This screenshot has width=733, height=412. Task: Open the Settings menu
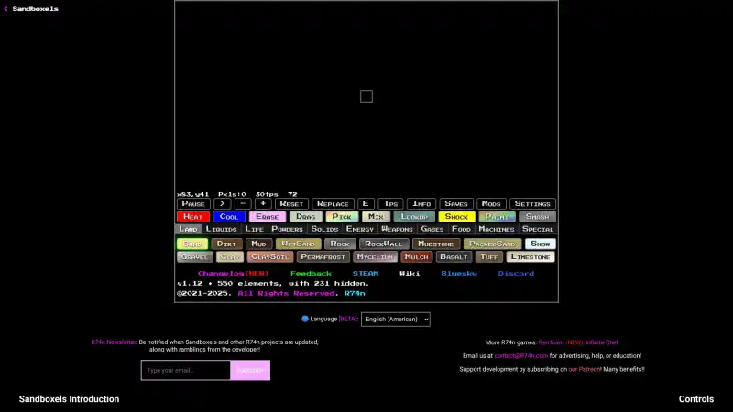point(532,204)
